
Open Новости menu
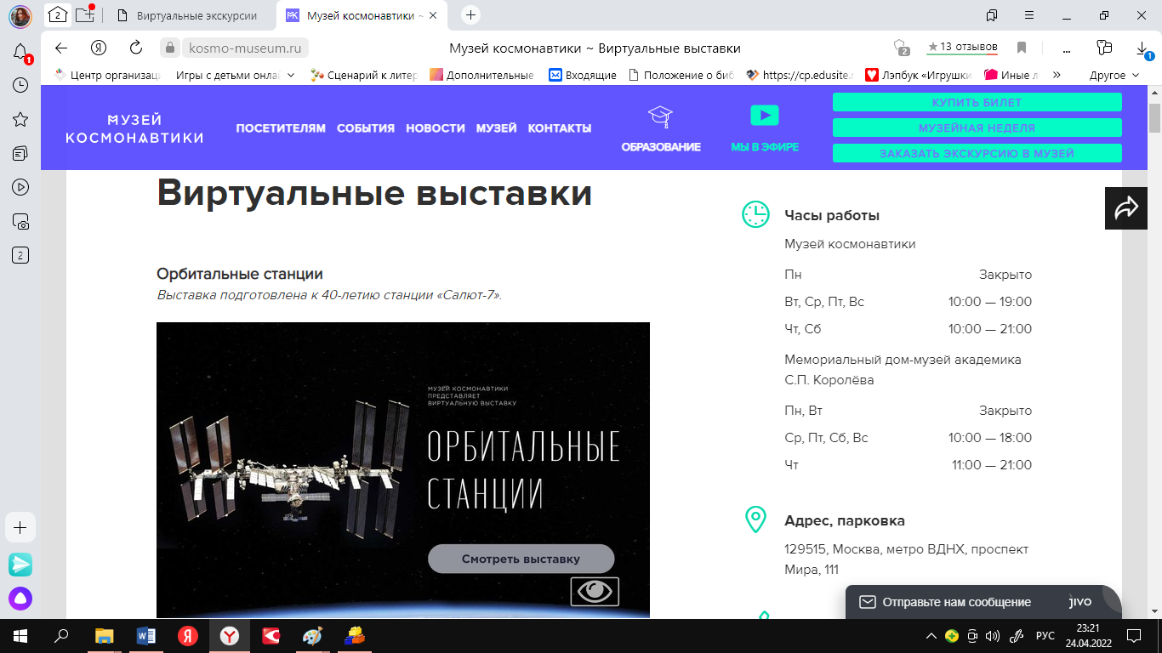436,128
